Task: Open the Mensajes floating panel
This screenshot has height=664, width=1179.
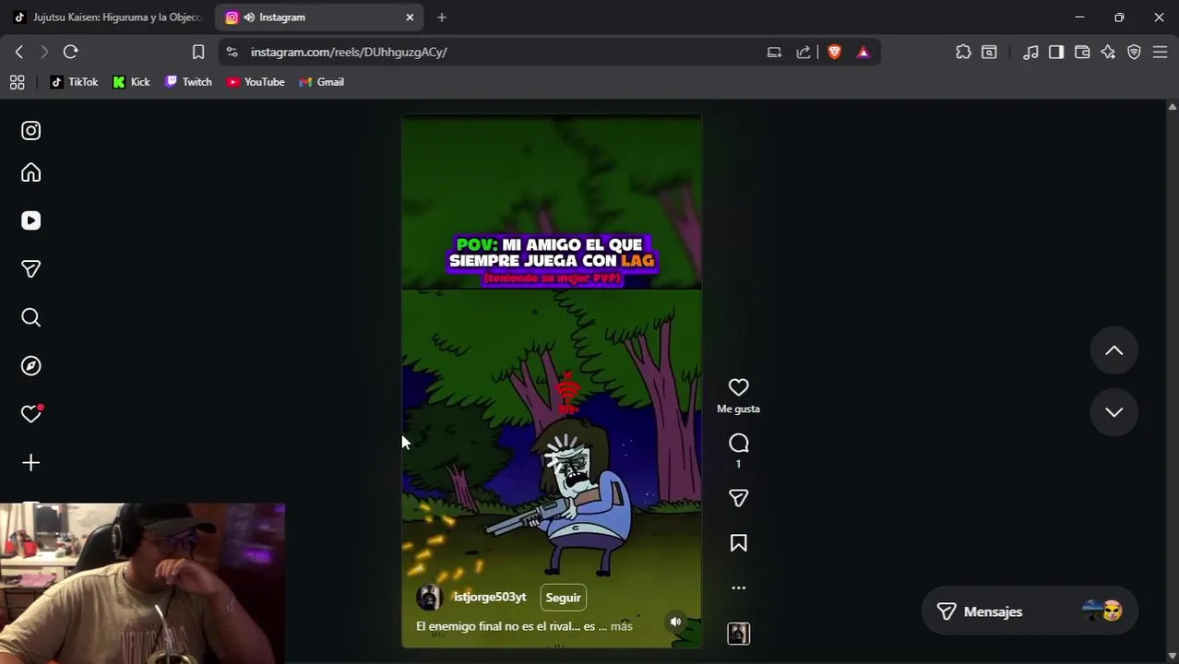Action: coord(1030,611)
